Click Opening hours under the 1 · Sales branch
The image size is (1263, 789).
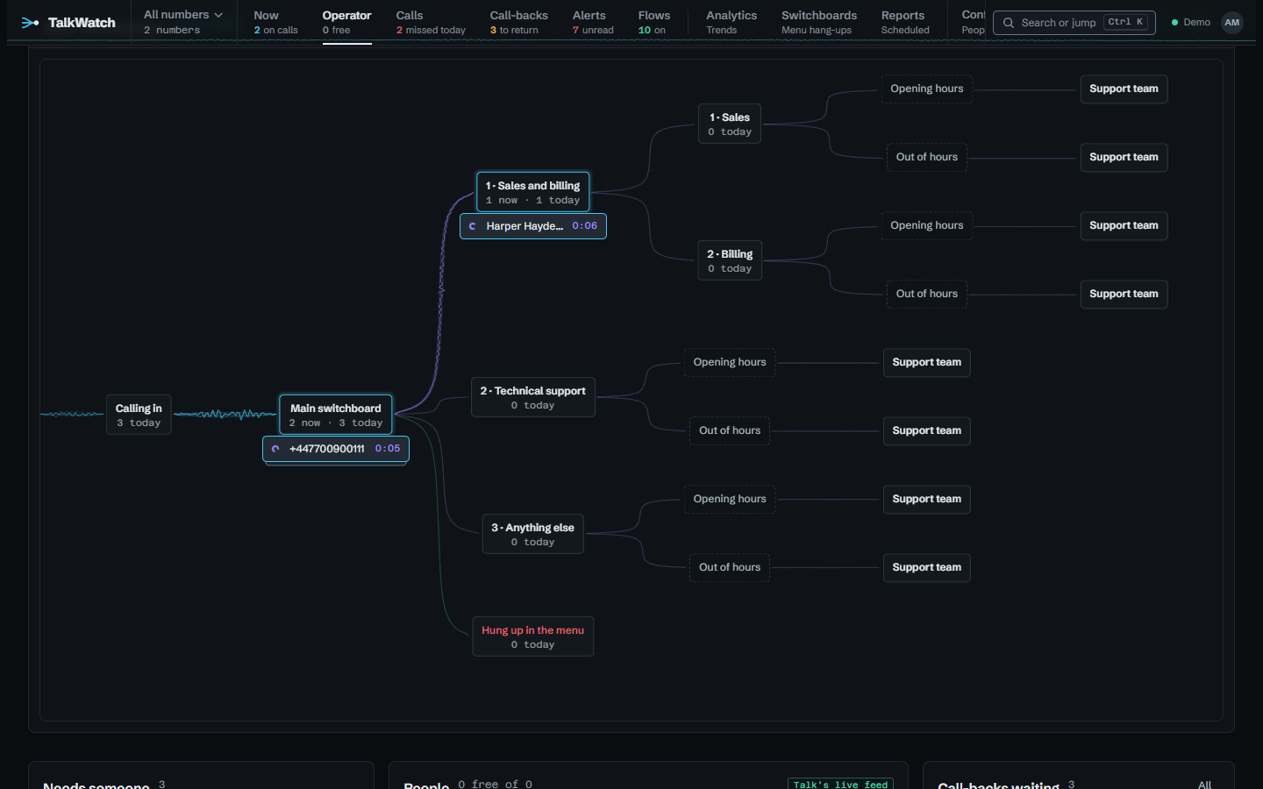click(x=926, y=89)
